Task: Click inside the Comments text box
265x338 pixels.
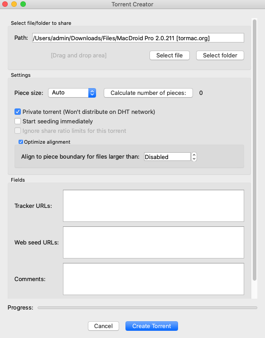Action: click(x=154, y=279)
